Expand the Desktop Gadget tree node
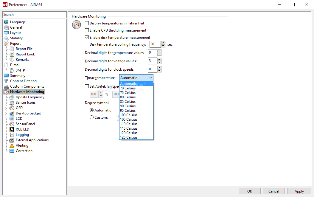314x197 pixels. [6, 114]
